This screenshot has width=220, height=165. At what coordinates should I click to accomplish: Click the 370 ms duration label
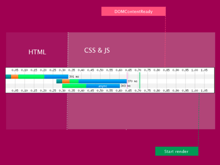point(132,81)
